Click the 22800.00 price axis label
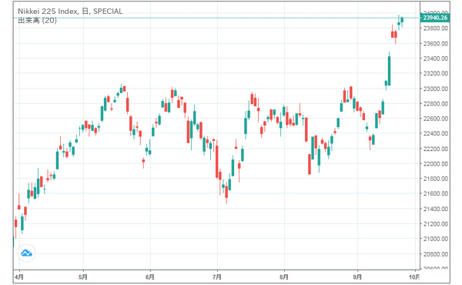Screen dimensions: 462x285 [436, 103]
